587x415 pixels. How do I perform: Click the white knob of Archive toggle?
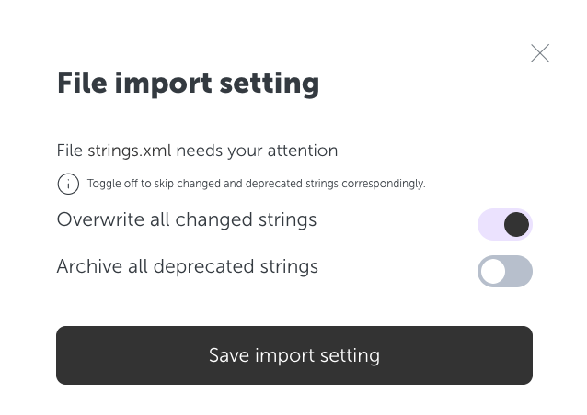(x=493, y=271)
